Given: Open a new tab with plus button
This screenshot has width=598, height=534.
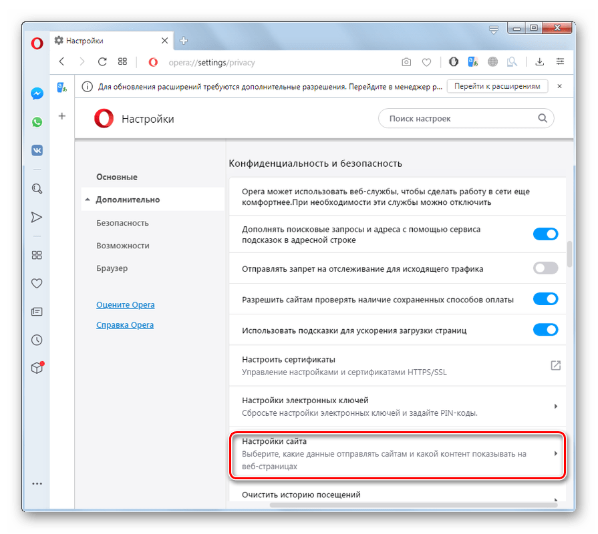Looking at the screenshot, I should pyautogui.click(x=184, y=40).
